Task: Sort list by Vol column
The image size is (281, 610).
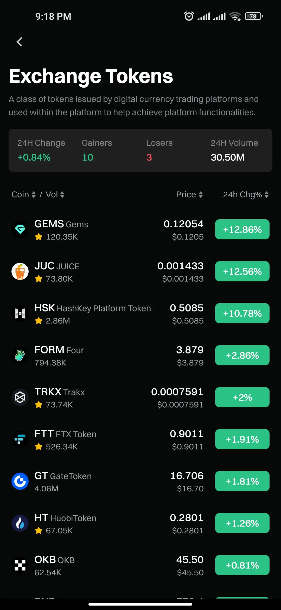Action: click(55, 194)
